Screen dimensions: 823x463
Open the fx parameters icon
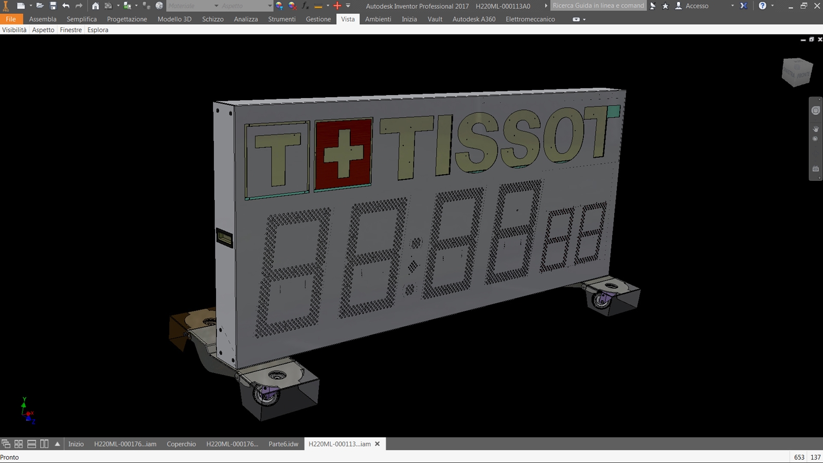point(306,6)
